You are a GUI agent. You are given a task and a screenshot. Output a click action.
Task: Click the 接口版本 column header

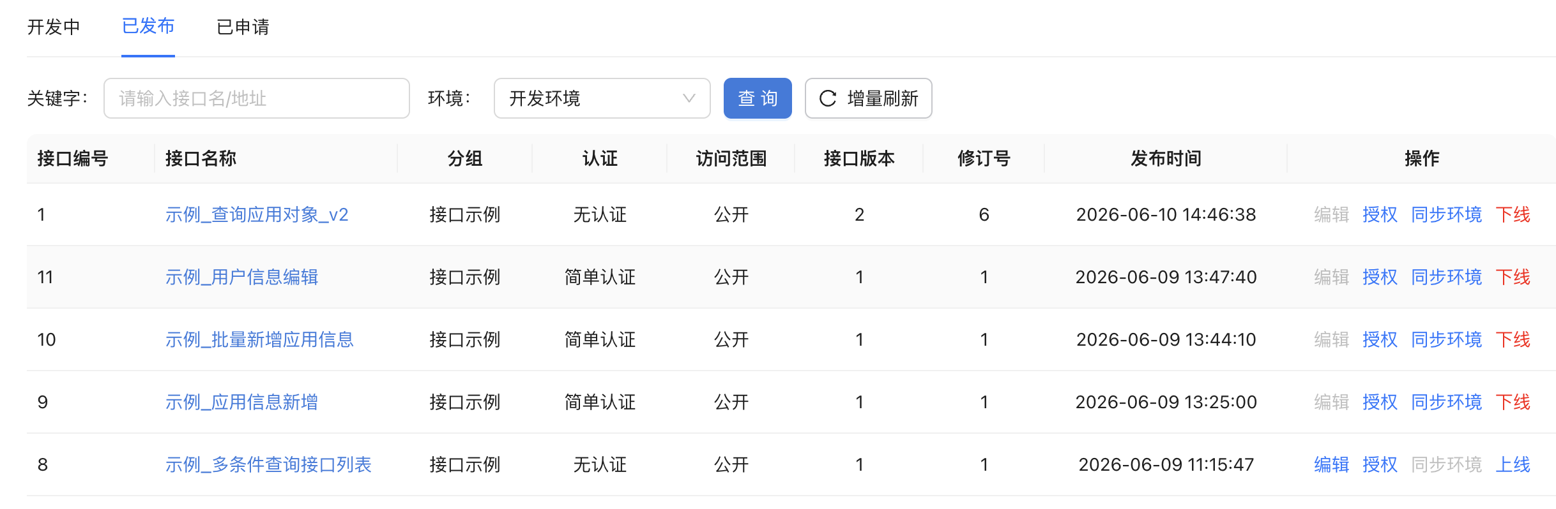pos(859,158)
